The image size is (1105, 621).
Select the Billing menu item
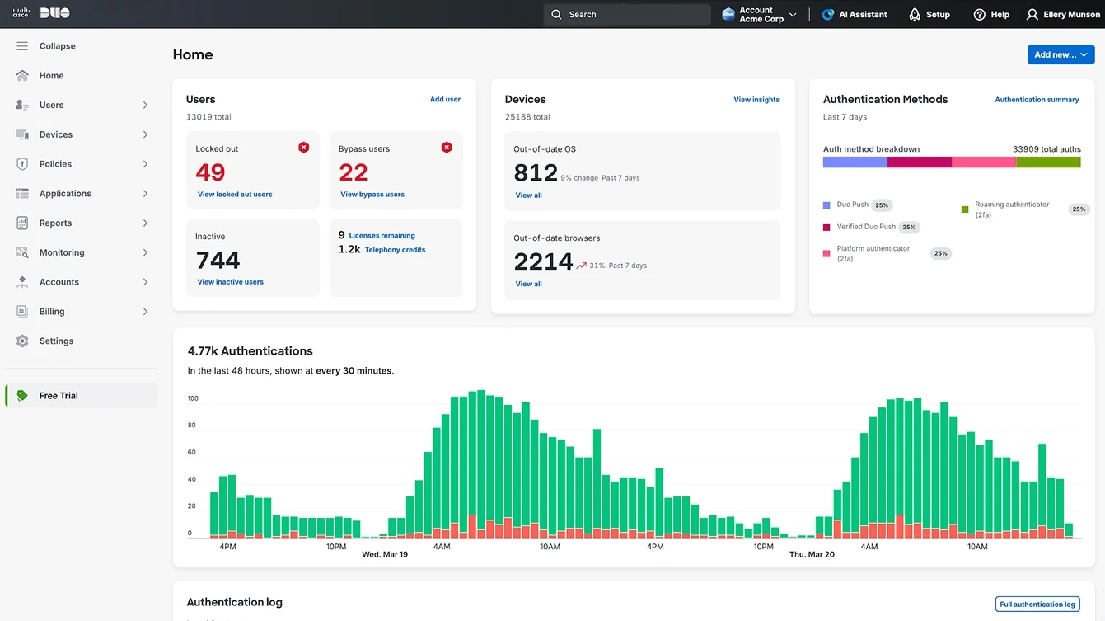coord(82,312)
